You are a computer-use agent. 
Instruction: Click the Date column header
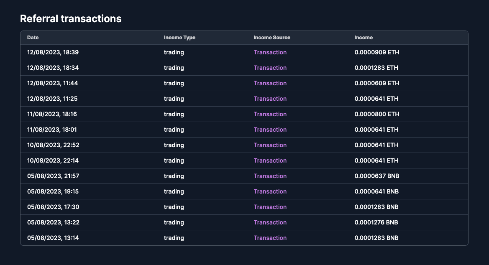[33, 38]
